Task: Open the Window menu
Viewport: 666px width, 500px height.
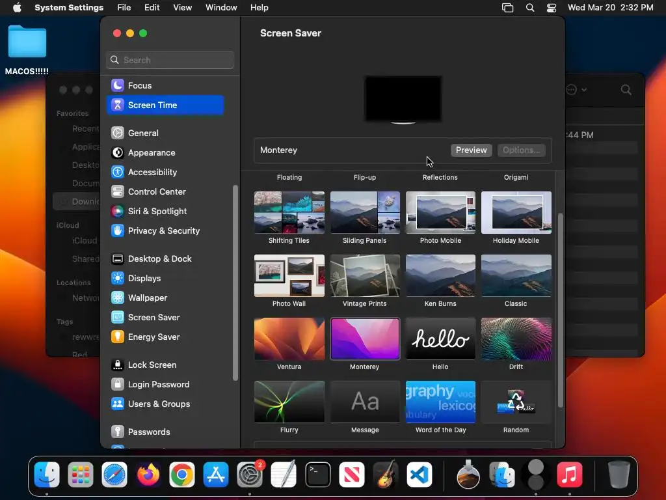Action: 221,8
